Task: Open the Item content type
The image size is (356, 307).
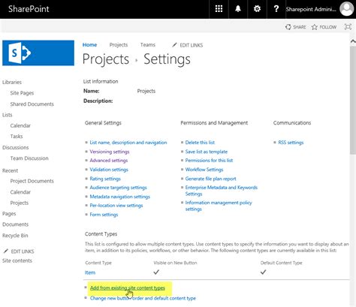Action: tap(90, 272)
